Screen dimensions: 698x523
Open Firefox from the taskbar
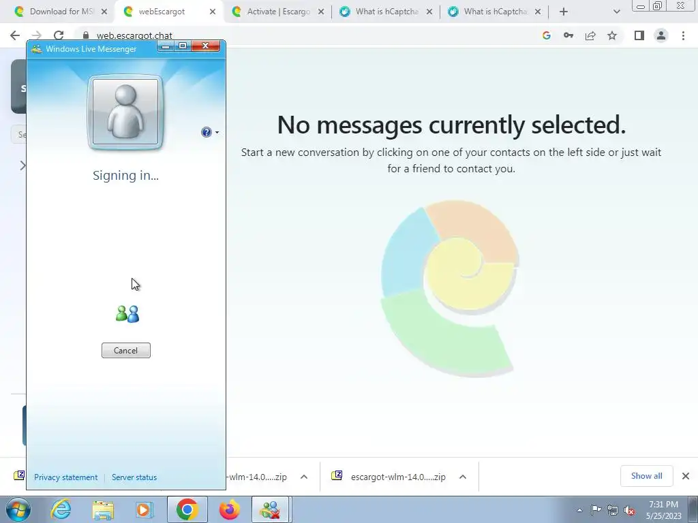tap(230, 509)
